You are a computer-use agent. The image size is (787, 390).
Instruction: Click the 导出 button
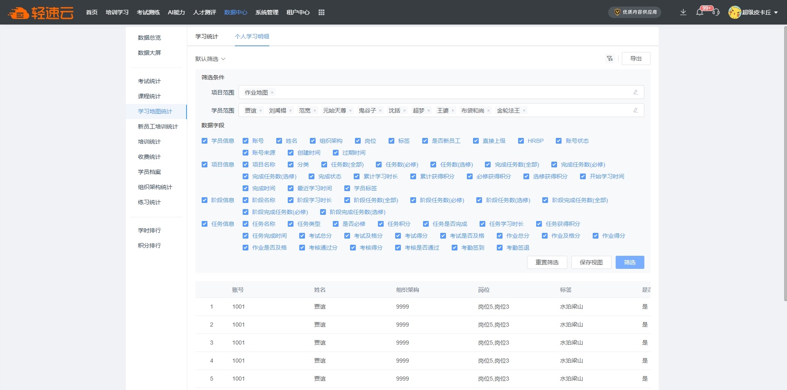click(636, 59)
